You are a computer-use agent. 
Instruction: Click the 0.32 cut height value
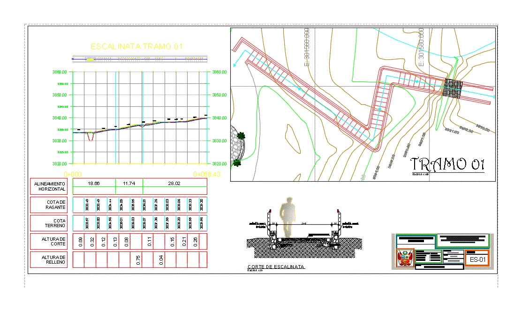[92, 242]
